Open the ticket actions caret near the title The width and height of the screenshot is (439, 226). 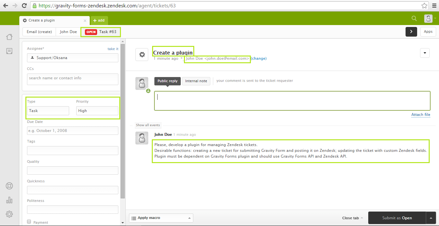425,53
